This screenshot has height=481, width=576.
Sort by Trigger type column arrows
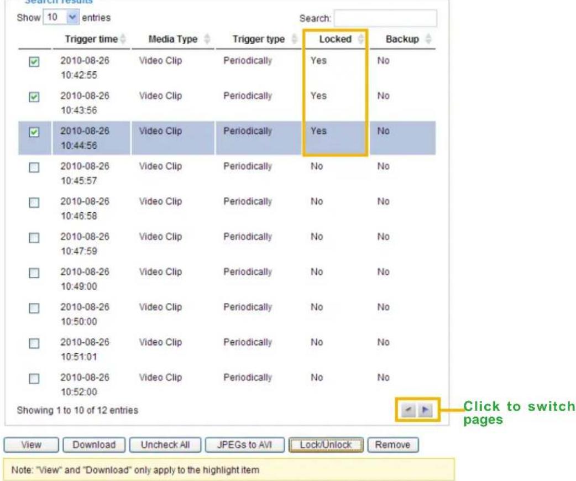(294, 39)
